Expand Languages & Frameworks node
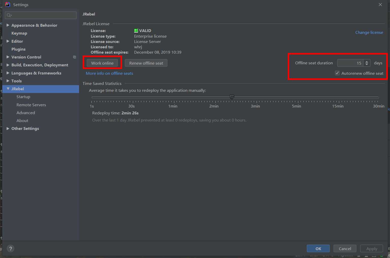This screenshot has height=258, width=390. (x=8, y=73)
